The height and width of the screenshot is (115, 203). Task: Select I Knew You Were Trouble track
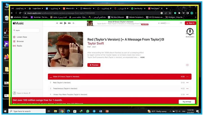(x=120, y=94)
